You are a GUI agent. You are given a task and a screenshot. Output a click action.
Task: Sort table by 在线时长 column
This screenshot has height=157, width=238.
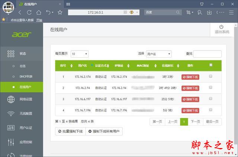click(178, 66)
